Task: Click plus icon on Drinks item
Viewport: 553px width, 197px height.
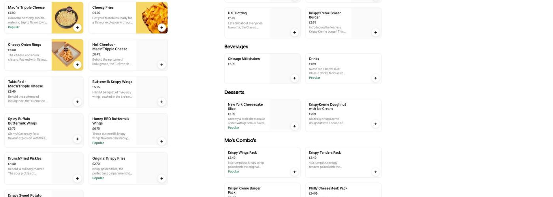Action: pyautogui.click(x=375, y=78)
